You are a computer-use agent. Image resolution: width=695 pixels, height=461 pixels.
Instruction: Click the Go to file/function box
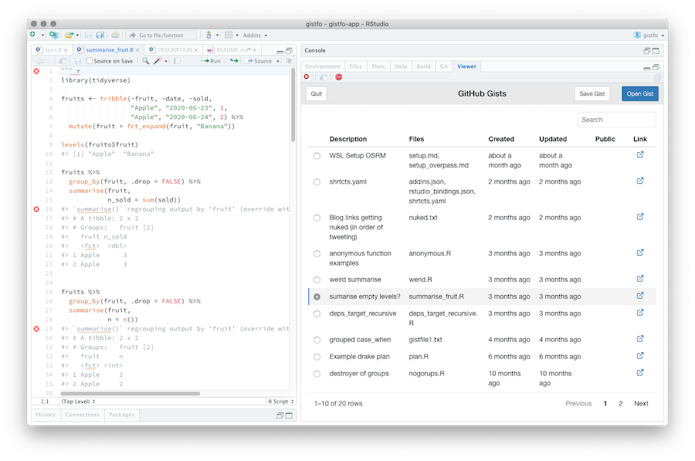[x=161, y=35]
